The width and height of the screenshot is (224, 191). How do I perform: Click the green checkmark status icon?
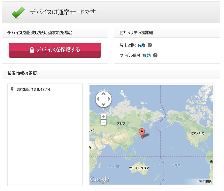[18, 12]
